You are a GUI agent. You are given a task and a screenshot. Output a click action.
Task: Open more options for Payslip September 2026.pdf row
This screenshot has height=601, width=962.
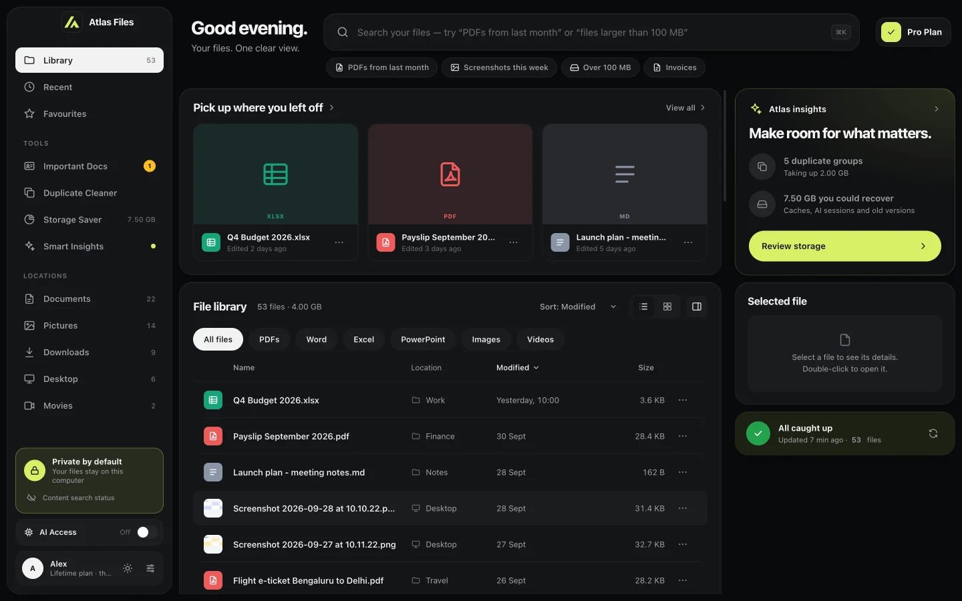coord(683,436)
